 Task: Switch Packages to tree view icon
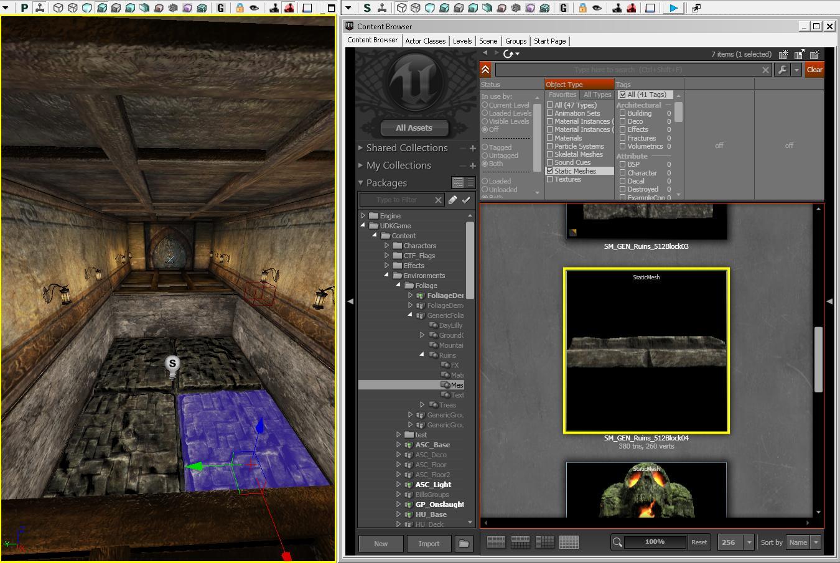pyautogui.click(x=458, y=182)
